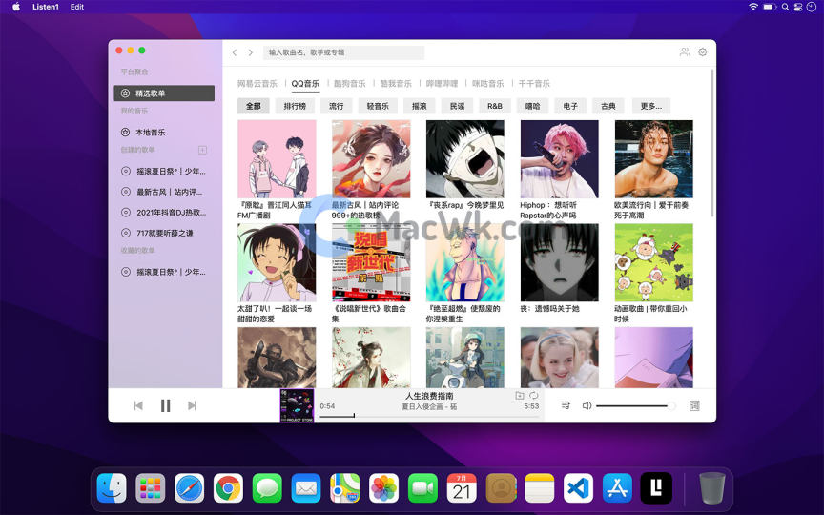Open the settings gear in Listen1
Image resolution: width=824 pixels, height=515 pixels.
coord(703,52)
